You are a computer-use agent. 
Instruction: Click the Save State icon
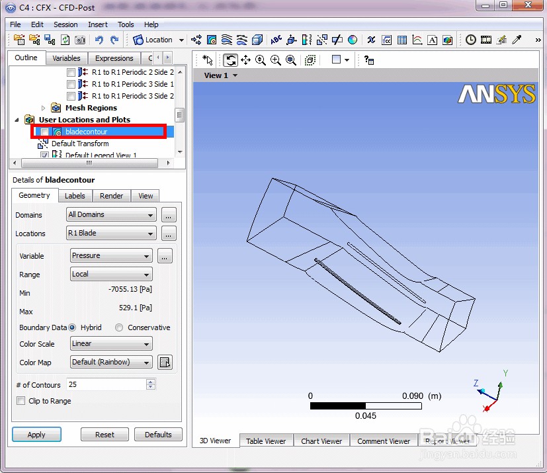[50, 40]
